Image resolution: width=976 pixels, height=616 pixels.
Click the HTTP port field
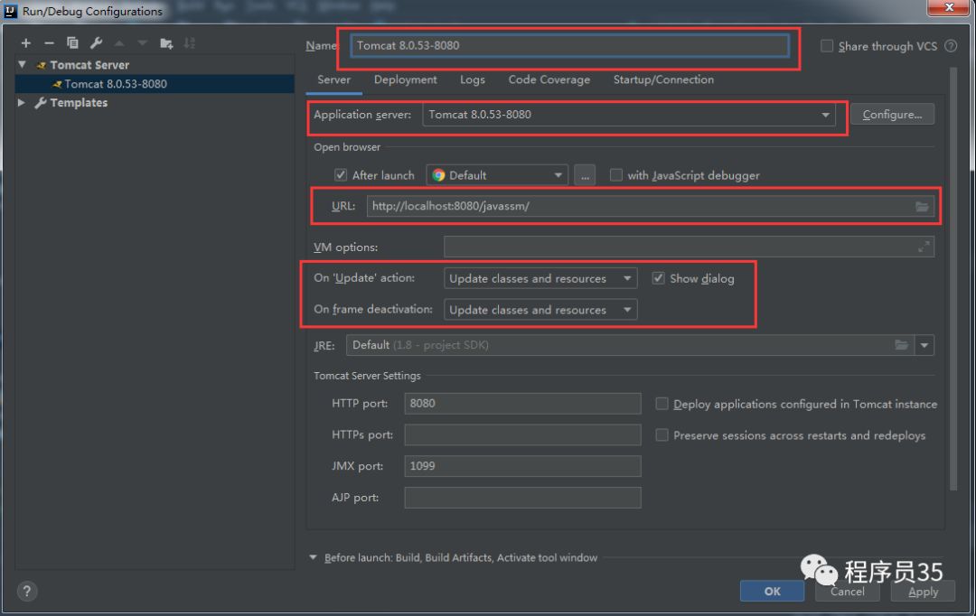(522, 403)
